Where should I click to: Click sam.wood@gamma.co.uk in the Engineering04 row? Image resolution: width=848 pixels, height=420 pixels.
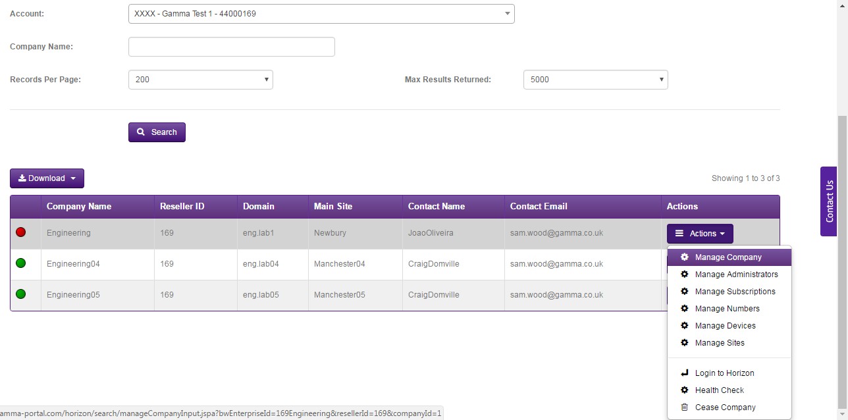(x=556, y=264)
